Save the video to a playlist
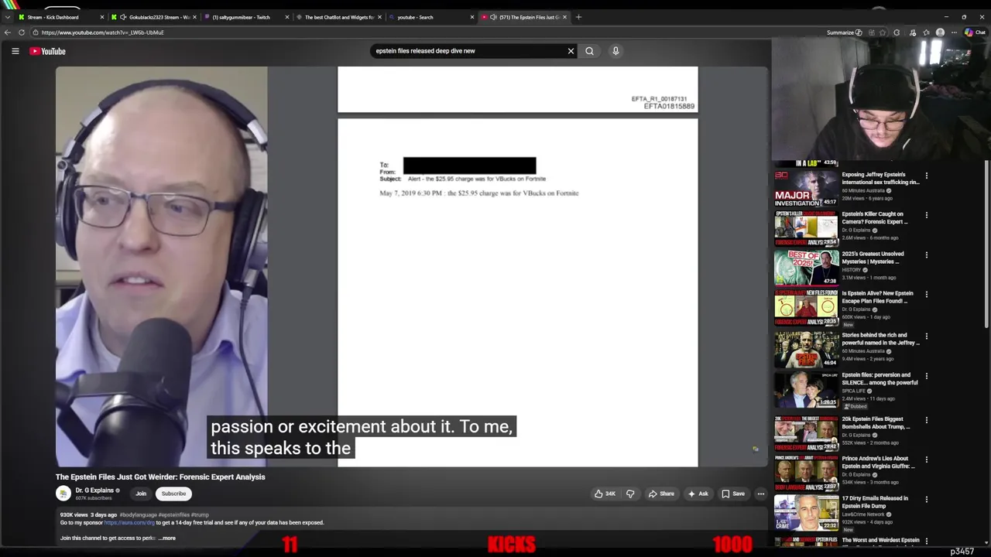The width and height of the screenshot is (991, 557). coord(733,494)
